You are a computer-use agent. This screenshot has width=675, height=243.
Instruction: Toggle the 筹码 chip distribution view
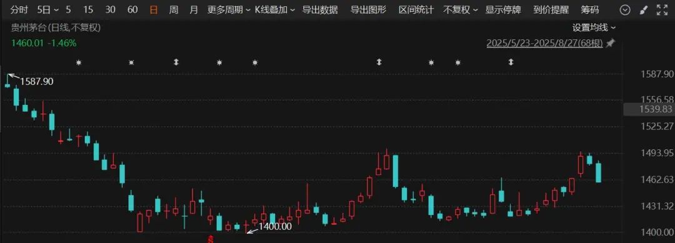(590, 9)
